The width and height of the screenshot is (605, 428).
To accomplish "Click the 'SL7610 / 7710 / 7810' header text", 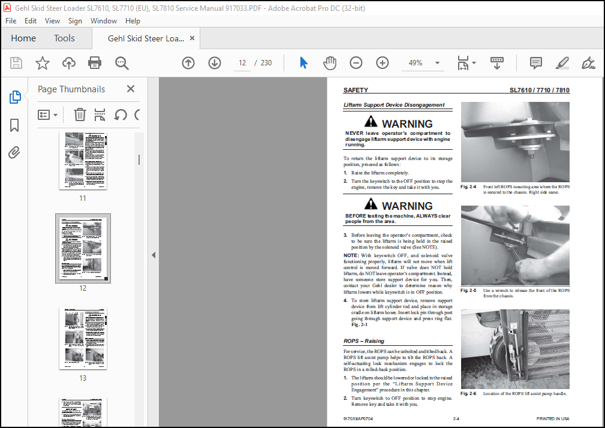I will pyautogui.click(x=540, y=91).
